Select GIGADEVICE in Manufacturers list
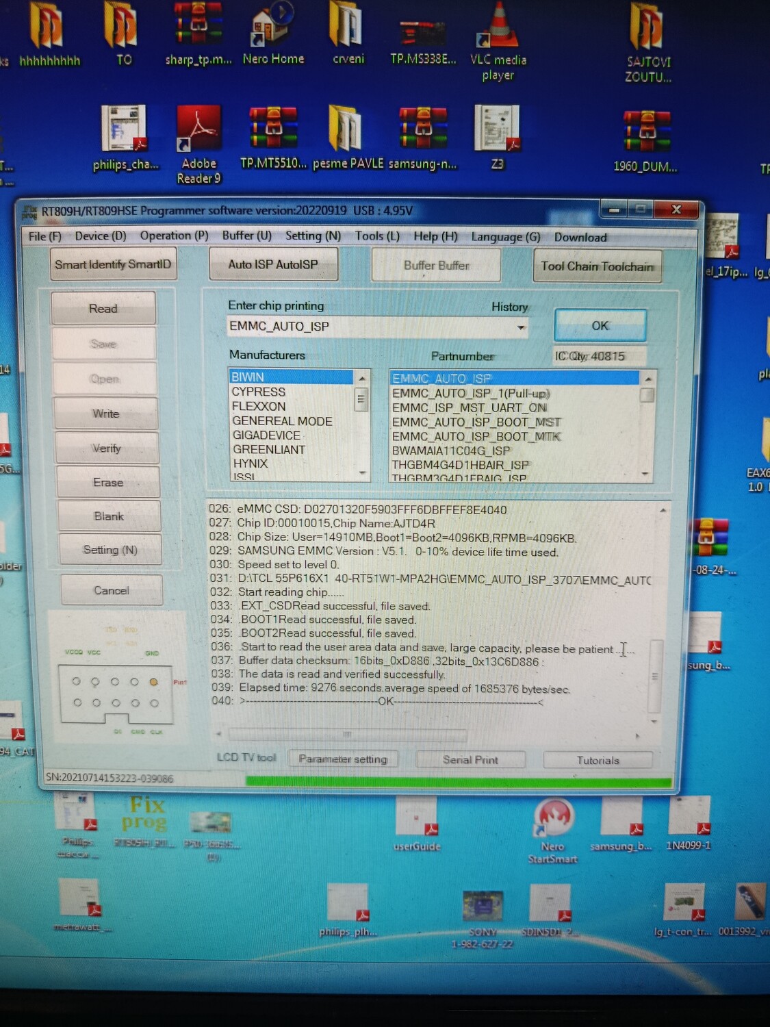Viewport: 770px width, 1027px height. coord(266,435)
